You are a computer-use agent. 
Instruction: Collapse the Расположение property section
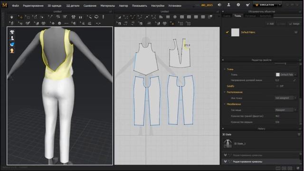tap(225, 92)
